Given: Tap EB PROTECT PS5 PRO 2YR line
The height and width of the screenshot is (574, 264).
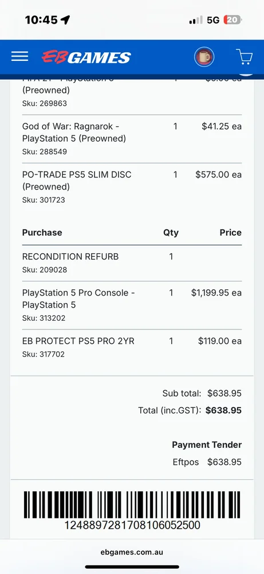Looking at the screenshot, I should tap(132, 348).
